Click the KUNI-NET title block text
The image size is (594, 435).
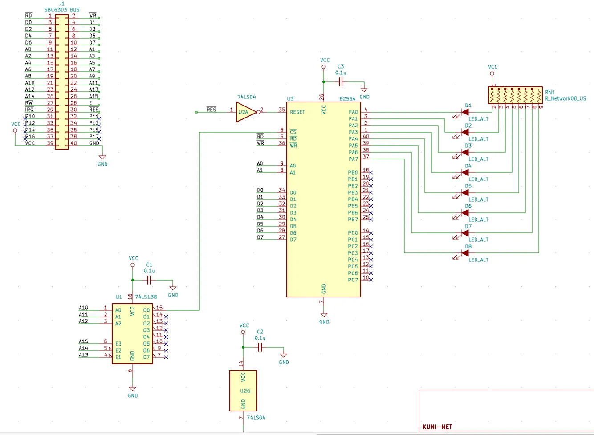point(437,427)
